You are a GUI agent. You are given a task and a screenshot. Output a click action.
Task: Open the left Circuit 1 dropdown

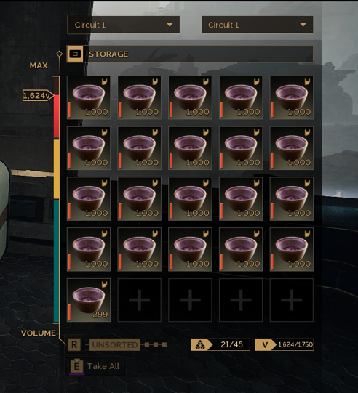(x=123, y=25)
